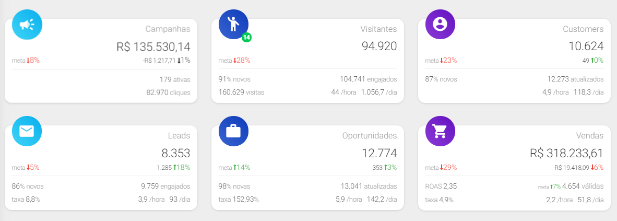Click the meta 28% indicator in Visitantes
The image size is (617, 221).
[x=234, y=61]
